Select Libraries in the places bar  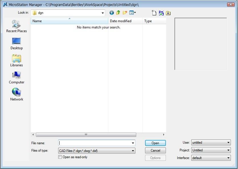point(17,61)
